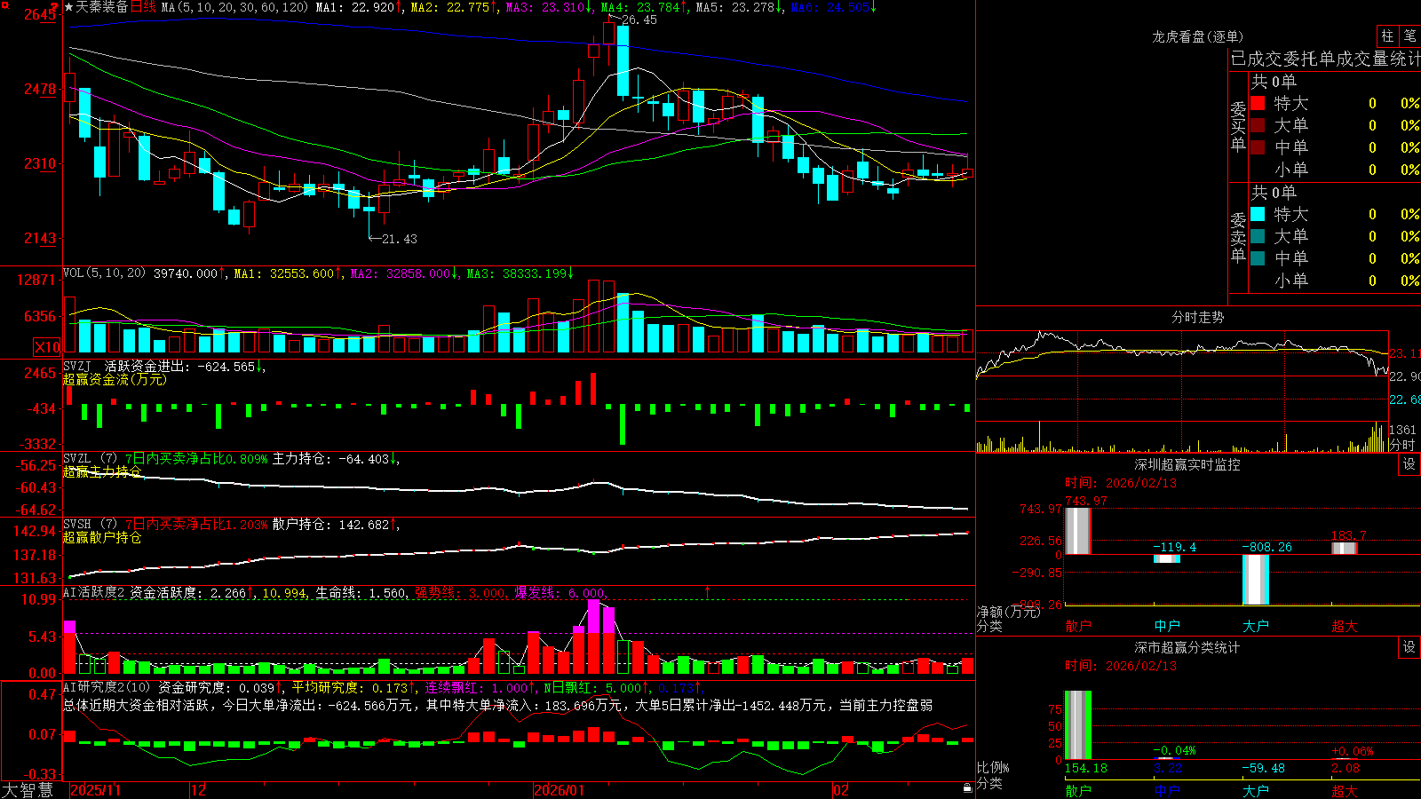The height and width of the screenshot is (799, 1421).
Task: Click the AI活跃度2 indicator label
Action: (94, 592)
